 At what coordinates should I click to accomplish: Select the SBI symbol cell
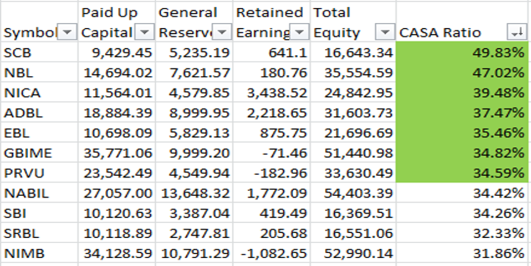39,213
